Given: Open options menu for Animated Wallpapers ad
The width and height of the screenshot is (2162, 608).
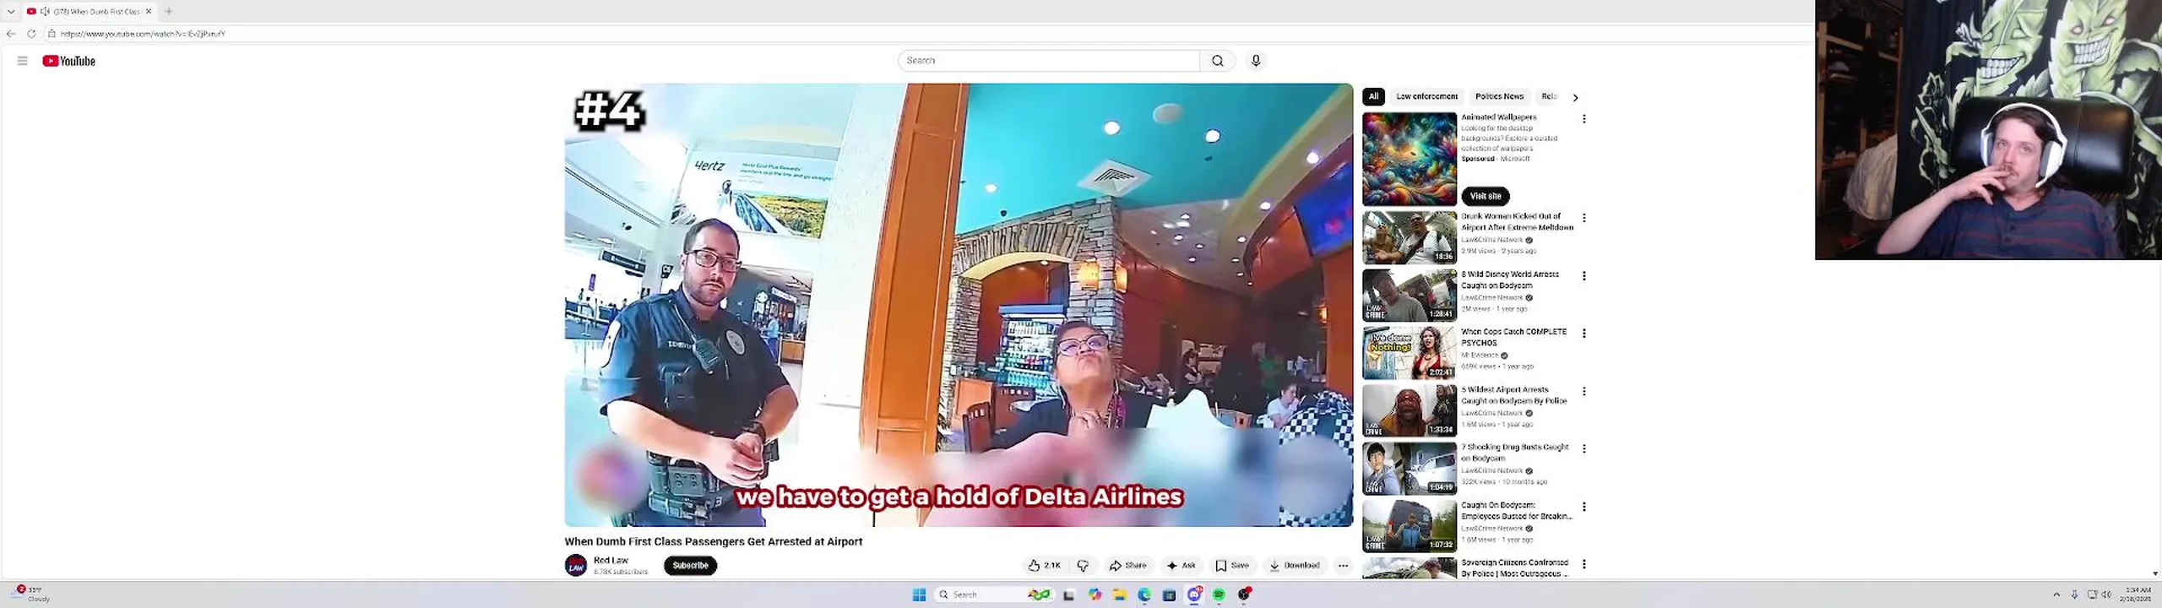Looking at the screenshot, I should point(1583,119).
